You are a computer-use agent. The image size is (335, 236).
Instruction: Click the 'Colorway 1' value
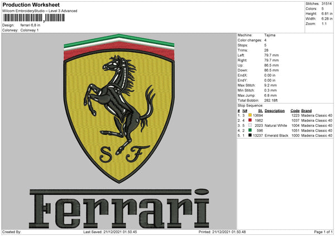tap(30, 30)
